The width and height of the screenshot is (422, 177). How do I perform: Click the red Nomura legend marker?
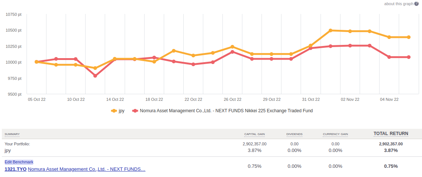tap(135, 110)
